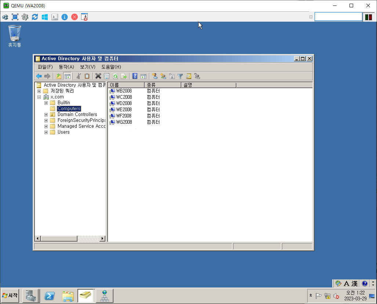Viewport: 377px width, 304px height.
Task: Open the Recycle Bin 휴지통 icon
Action: click(x=15, y=36)
